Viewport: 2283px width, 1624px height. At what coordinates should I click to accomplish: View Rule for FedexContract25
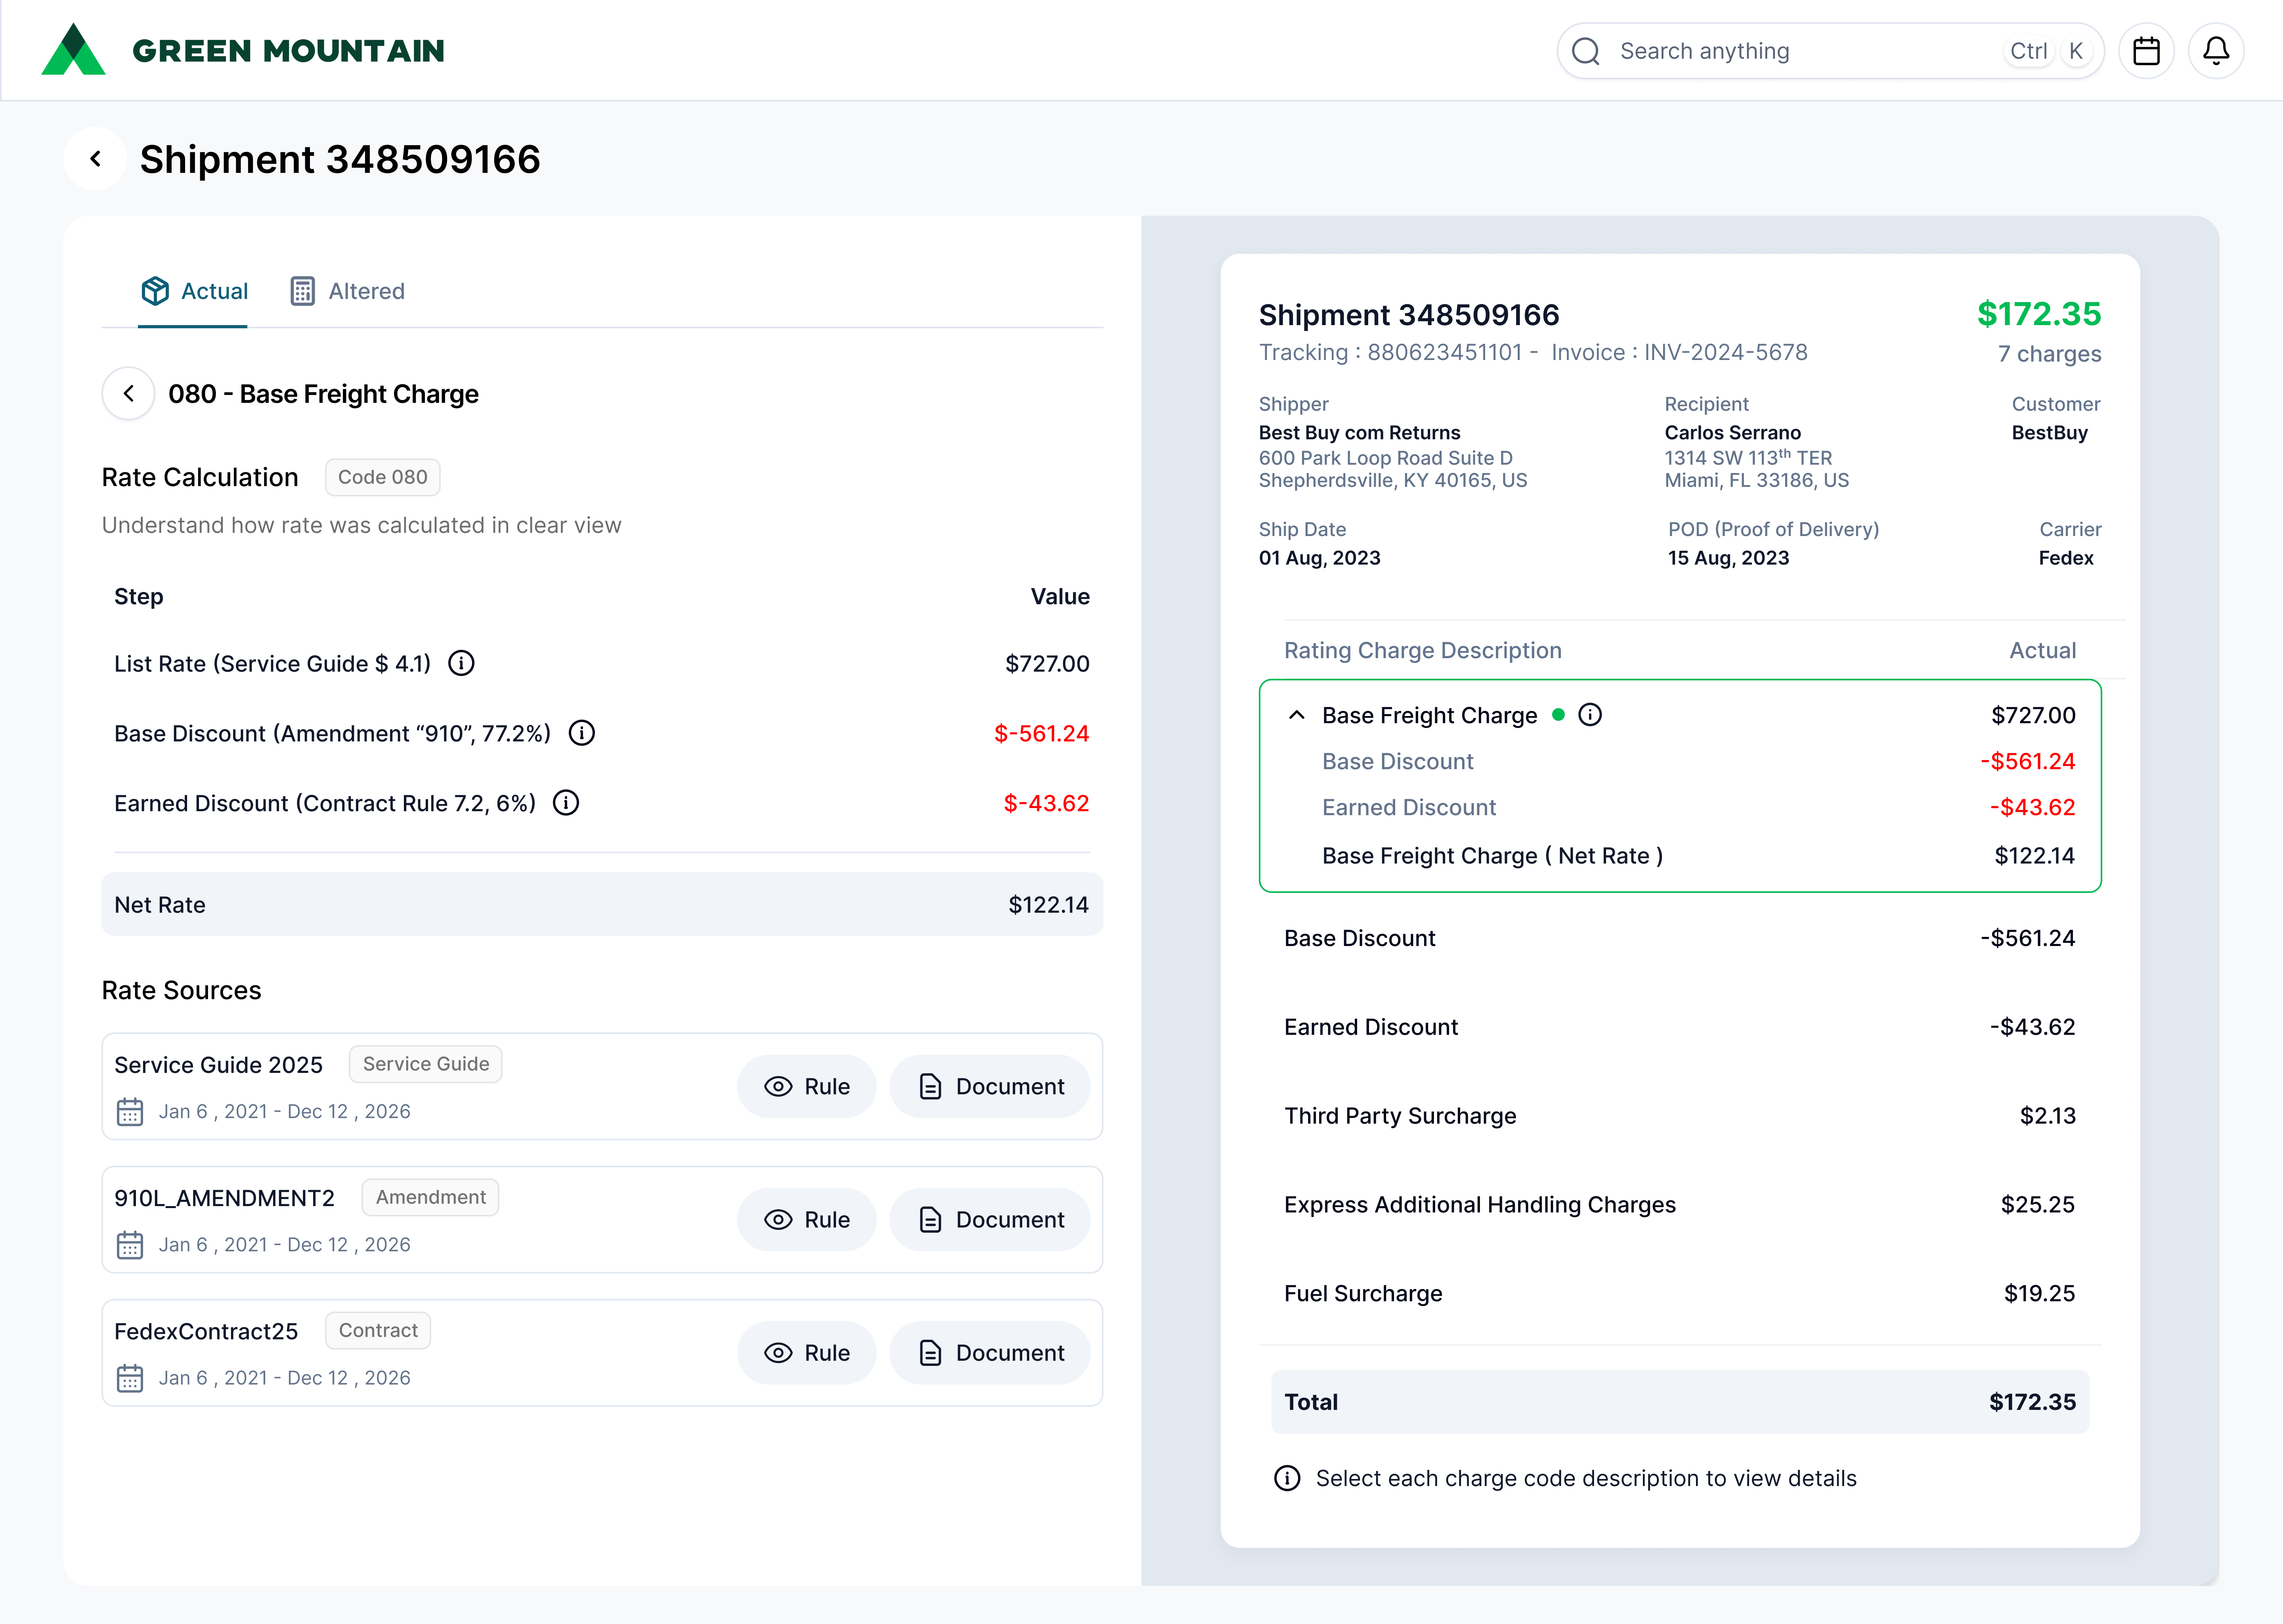point(807,1352)
